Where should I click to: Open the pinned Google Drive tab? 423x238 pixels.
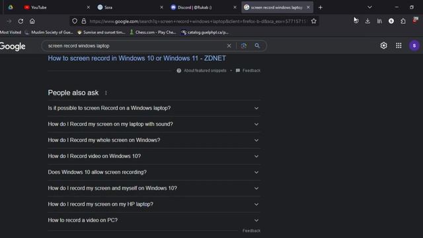click(11, 7)
